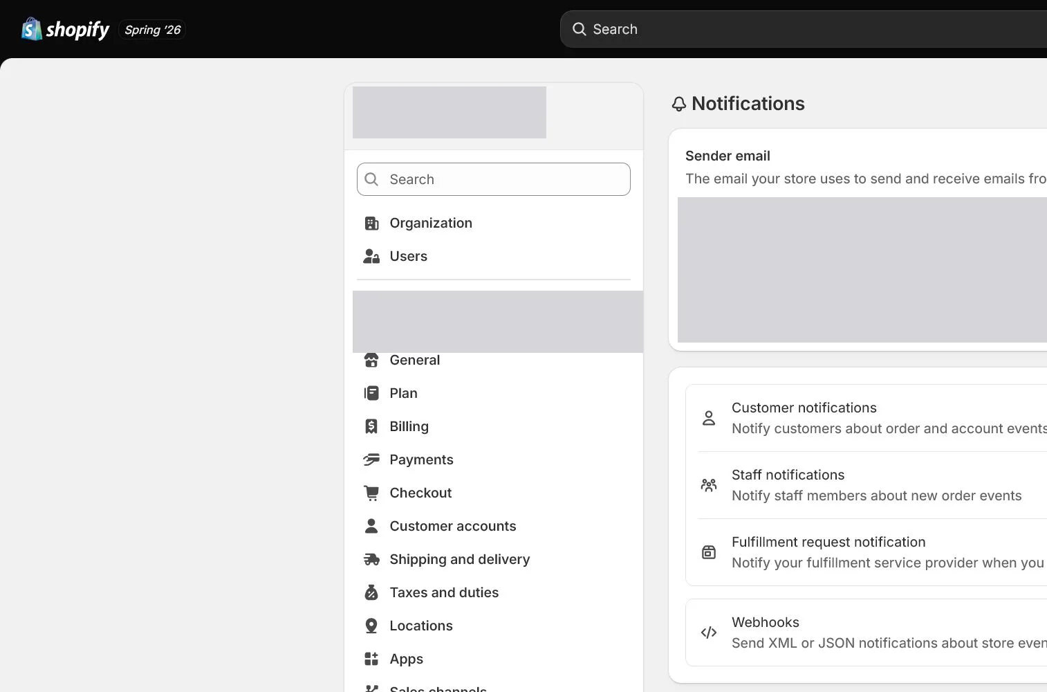Click the Webhooks code bracket icon
This screenshot has height=692, width=1047.
pyautogui.click(x=709, y=632)
